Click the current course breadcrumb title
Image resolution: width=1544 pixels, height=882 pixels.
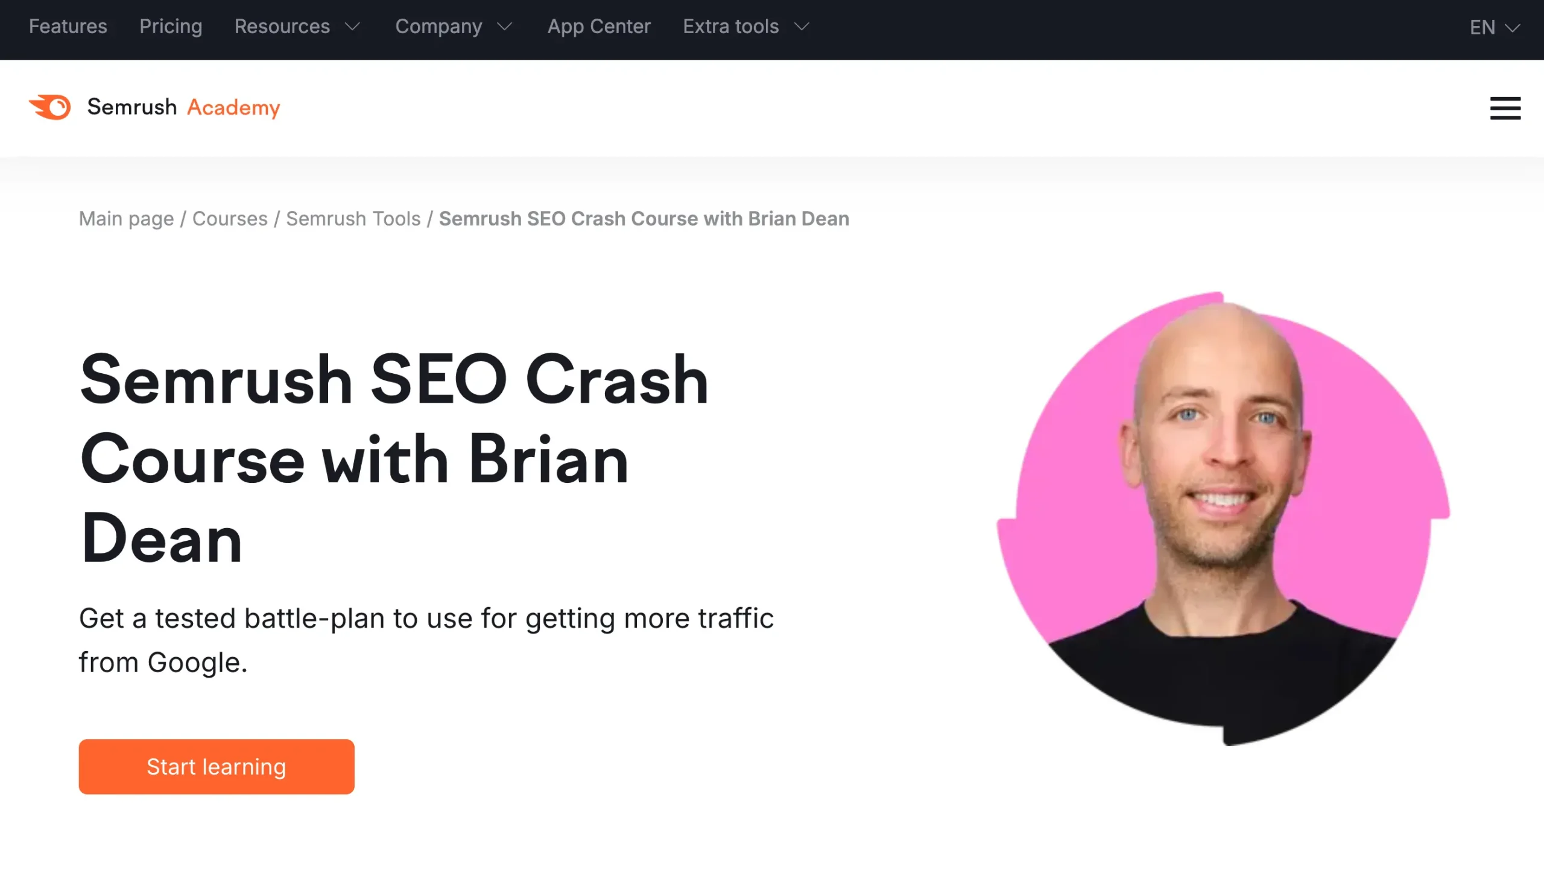point(644,219)
